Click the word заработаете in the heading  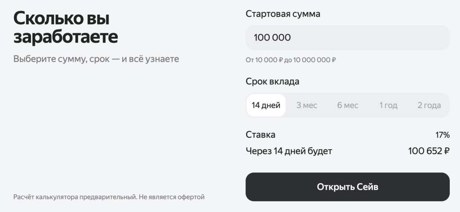pyautogui.click(x=66, y=37)
